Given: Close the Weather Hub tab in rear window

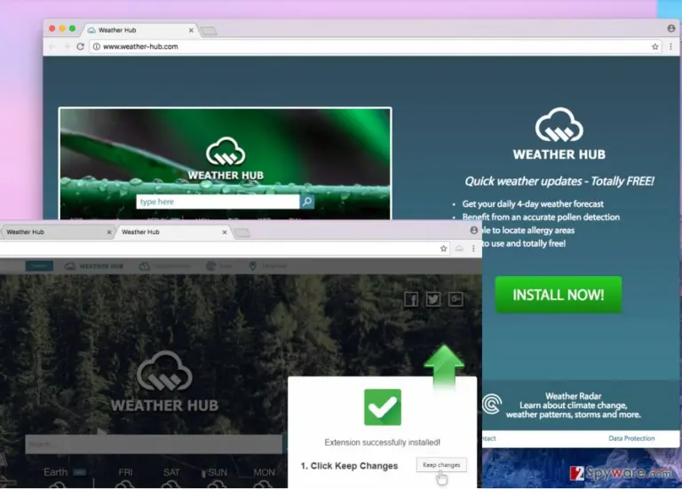Looking at the screenshot, I should [x=191, y=30].
